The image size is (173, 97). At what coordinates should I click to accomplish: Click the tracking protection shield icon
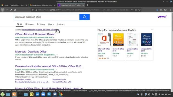tap(33, 10)
